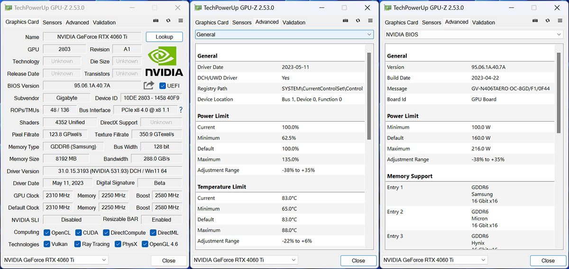
Task: Open the hamburger menu in right window
Action: pyautogui.click(x=560, y=21)
